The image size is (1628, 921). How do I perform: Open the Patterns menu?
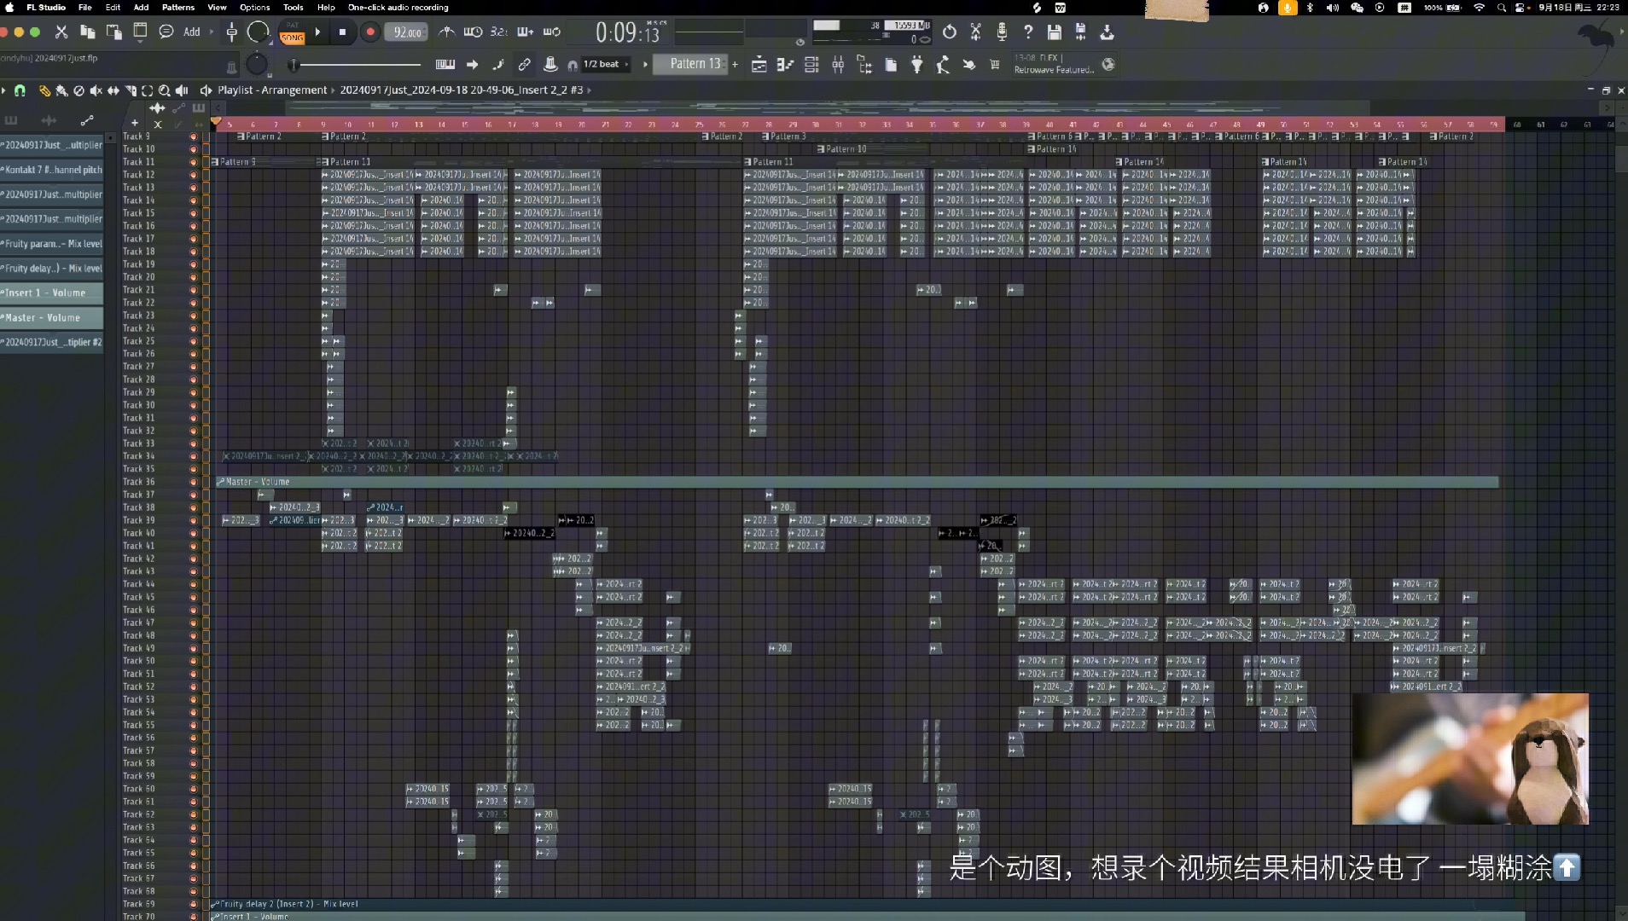178,8
